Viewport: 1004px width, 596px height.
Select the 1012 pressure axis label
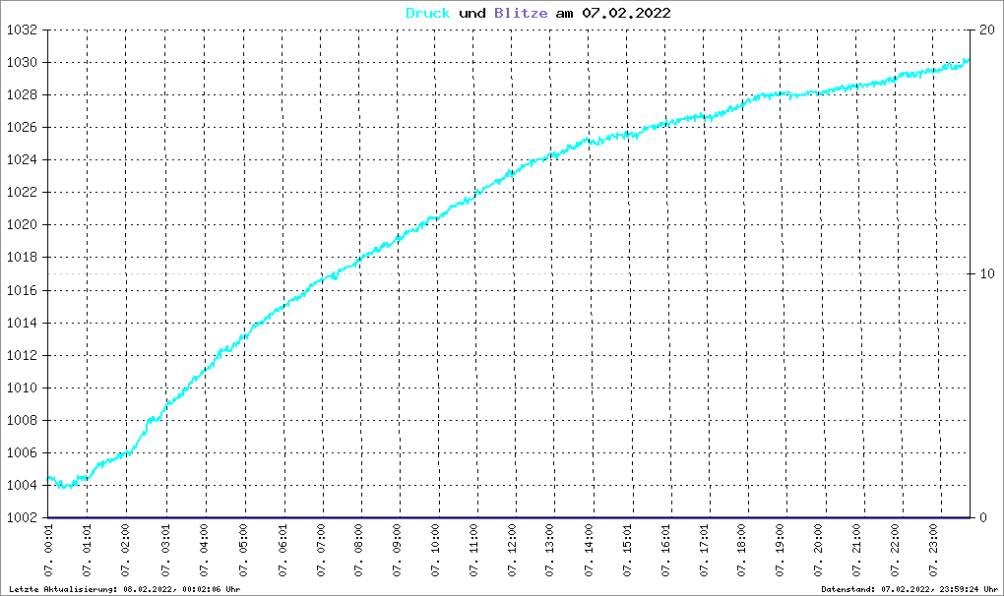[22, 356]
